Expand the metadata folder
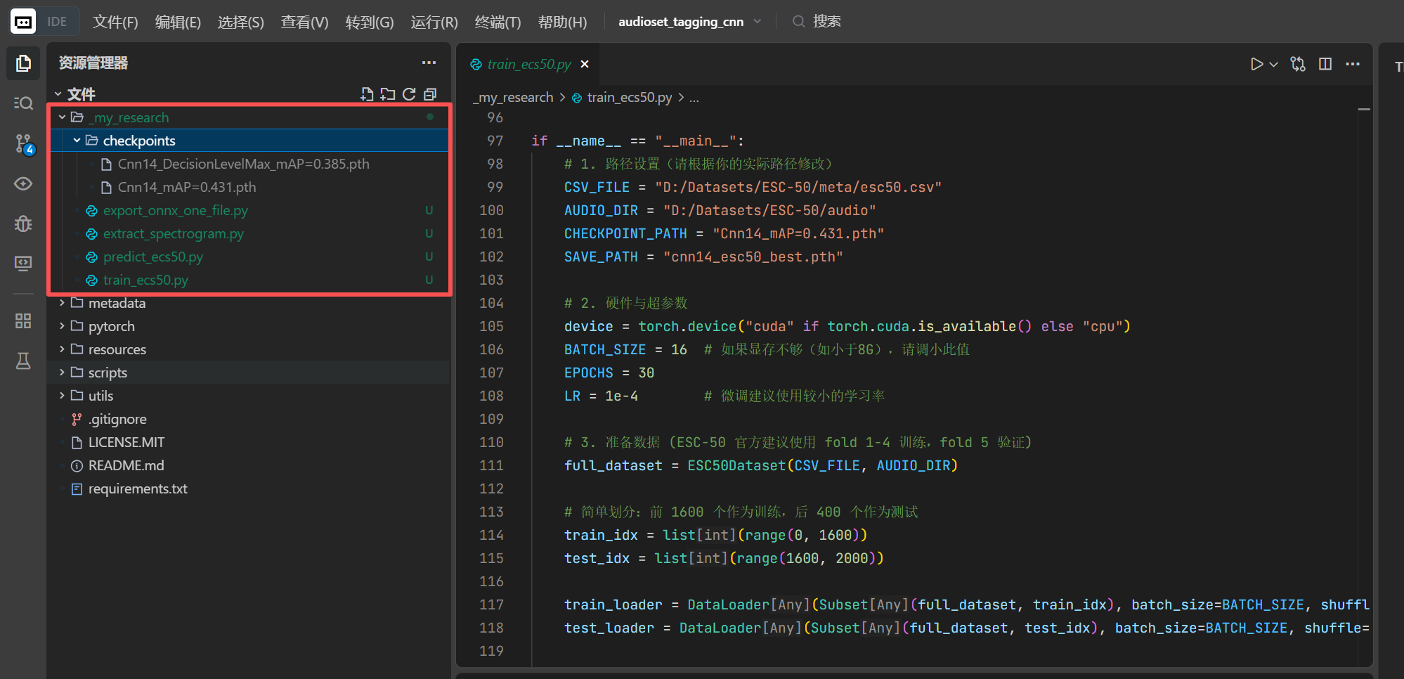1404x679 pixels. click(x=62, y=303)
